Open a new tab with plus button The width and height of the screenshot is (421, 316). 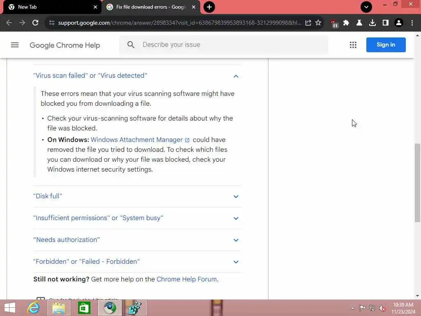(209, 7)
